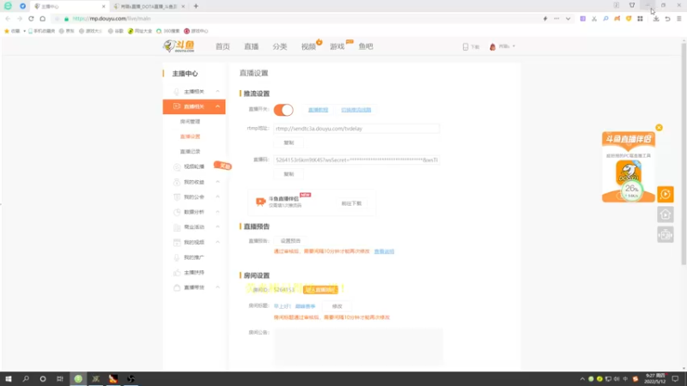Click the thumbs-up icon beside 主播扶持
The height and width of the screenshot is (386, 687).
coord(177,273)
